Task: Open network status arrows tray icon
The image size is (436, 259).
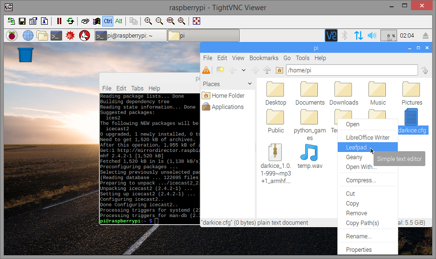Action: (358, 36)
